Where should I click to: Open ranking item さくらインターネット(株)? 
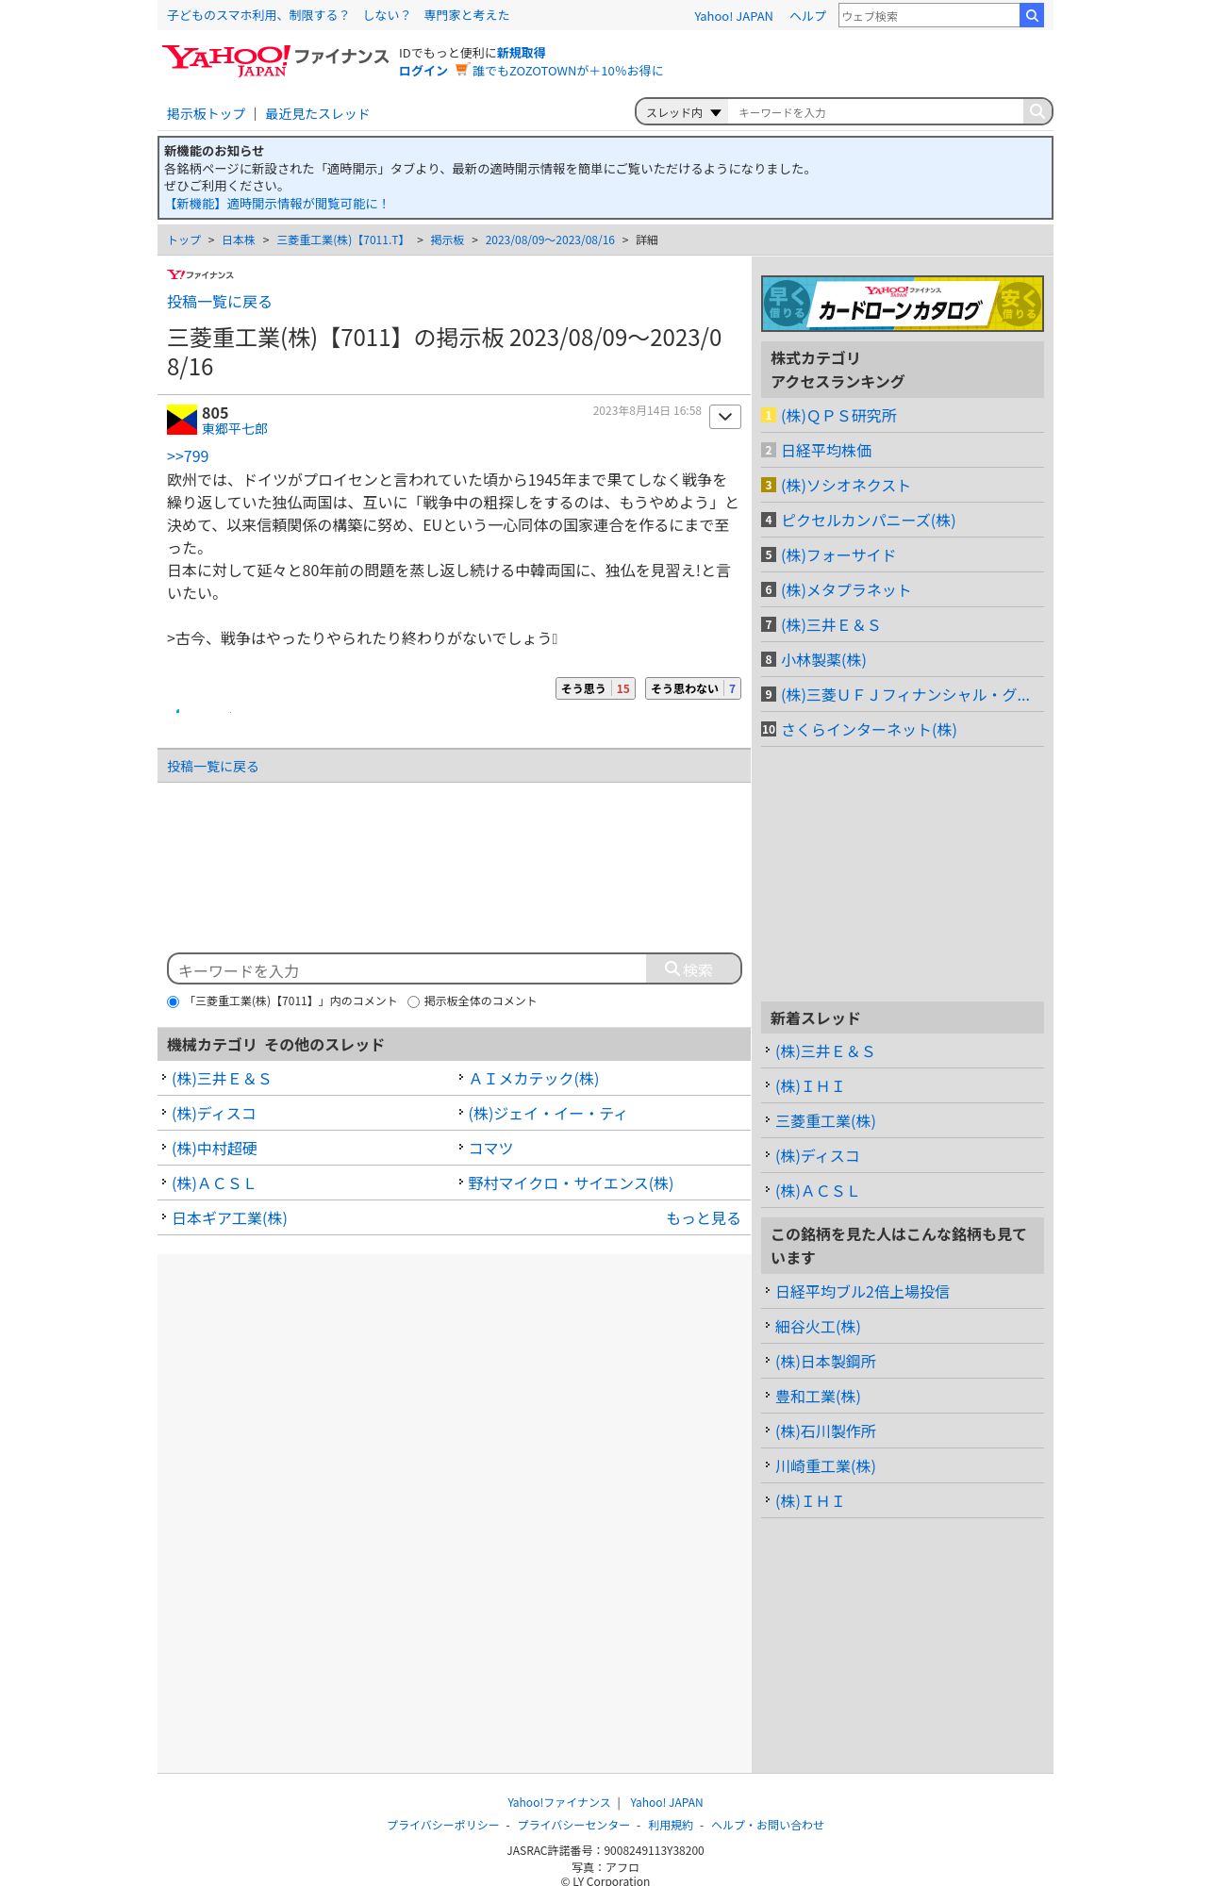click(x=869, y=730)
